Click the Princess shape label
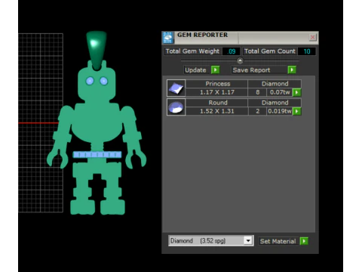 pyautogui.click(x=218, y=84)
